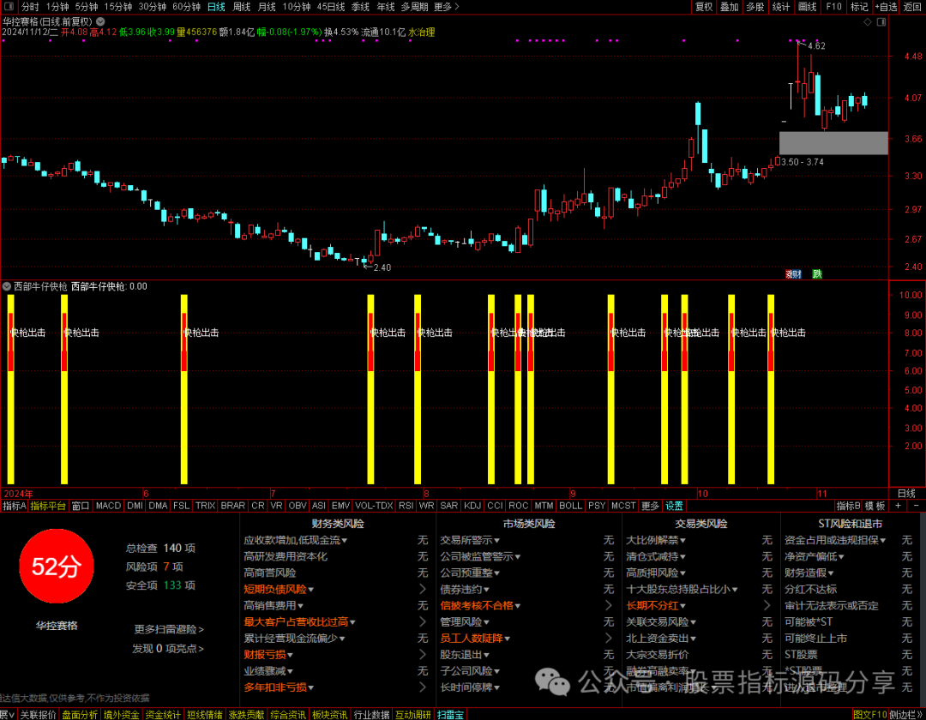Expand the 长期不分红 risk item

click(656, 605)
